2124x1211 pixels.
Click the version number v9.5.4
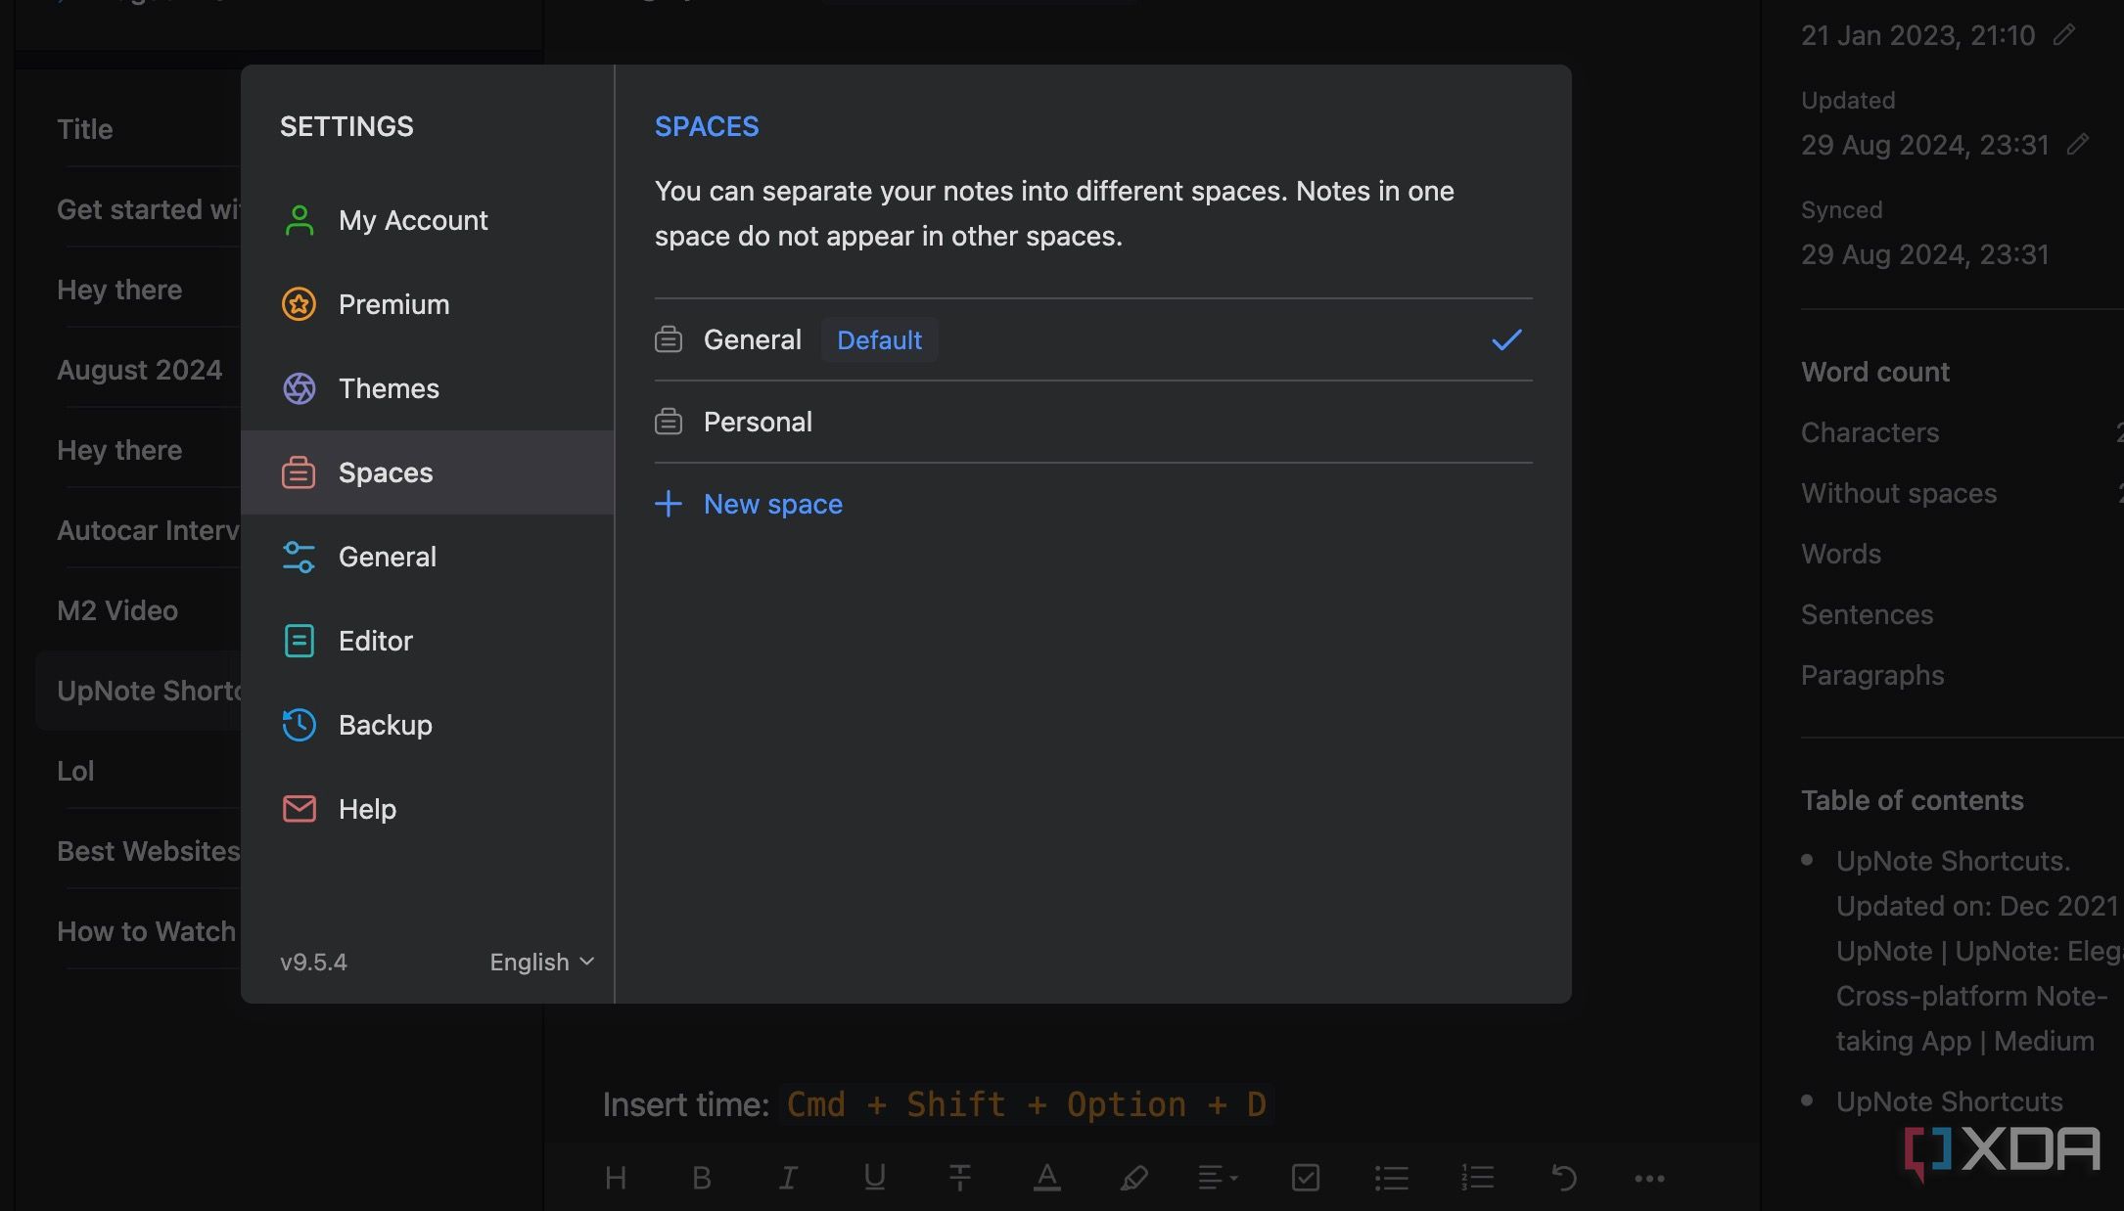point(313,962)
